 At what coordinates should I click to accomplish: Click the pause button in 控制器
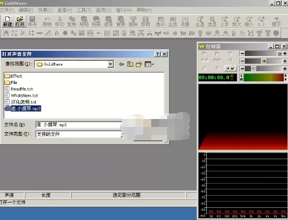tap(230, 60)
